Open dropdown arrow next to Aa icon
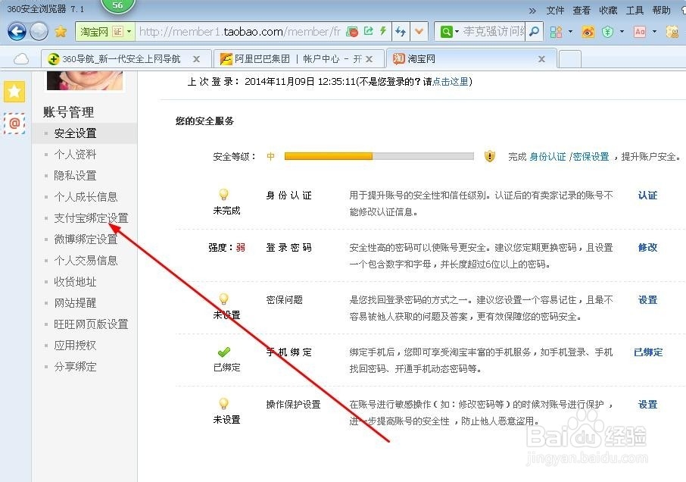Viewport: 686px width, 482px height. (654, 32)
